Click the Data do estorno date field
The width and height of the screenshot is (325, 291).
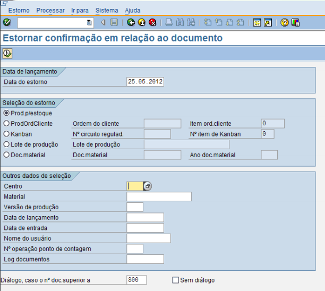point(145,82)
